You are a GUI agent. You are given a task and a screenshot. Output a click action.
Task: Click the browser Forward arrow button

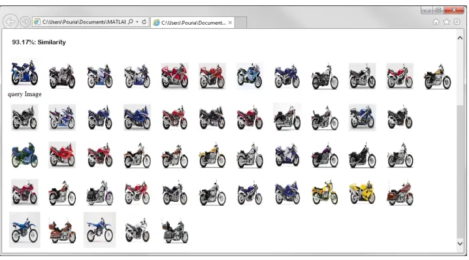(25, 22)
